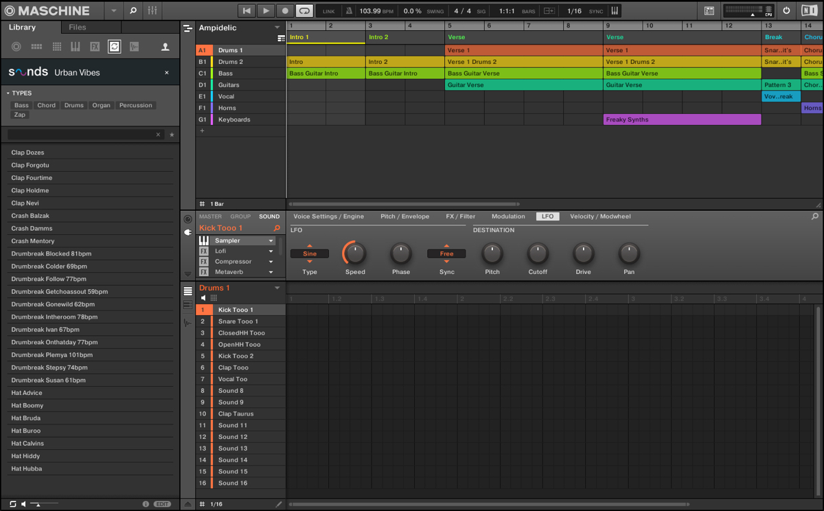Viewport: 824px width, 511px height.
Task: Arm recording with the Record button
Action: pos(285,11)
